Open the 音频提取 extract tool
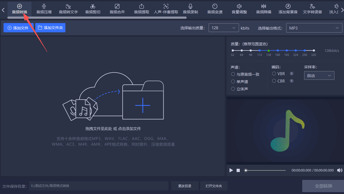This screenshot has height=194, width=344. (142, 8)
